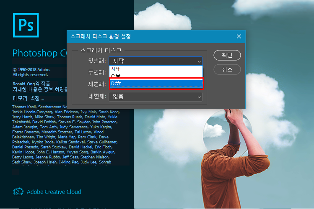Click the dialog title 스크래치 디스크 환경 설정
314x209 pixels.
tap(101, 36)
